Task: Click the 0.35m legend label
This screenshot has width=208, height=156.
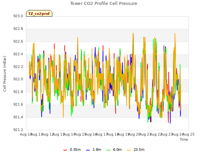Action: (75, 149)
